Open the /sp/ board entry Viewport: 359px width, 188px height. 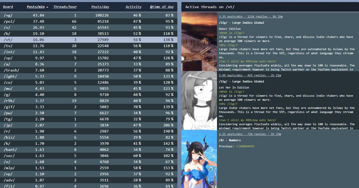coord(89,58)
